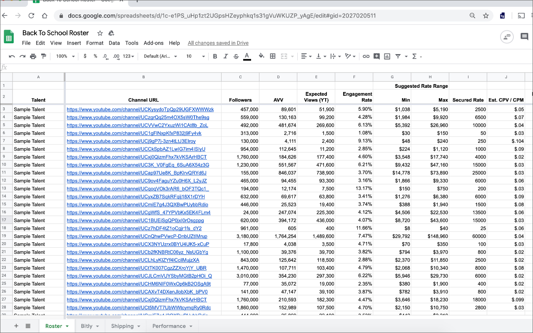Screen dimensions: 533x333
Task: Click the Undo arrow icon
Action: 12,56
